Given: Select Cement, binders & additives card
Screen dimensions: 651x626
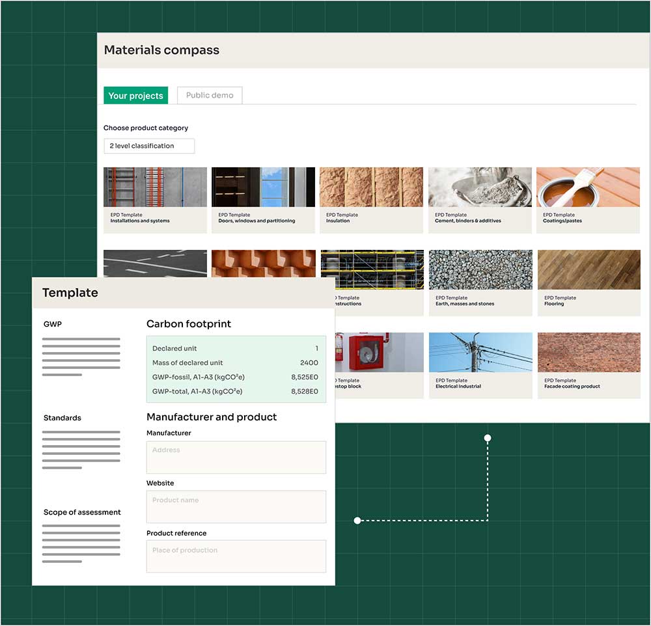Looking at the screenshot, I should [480, 200].
